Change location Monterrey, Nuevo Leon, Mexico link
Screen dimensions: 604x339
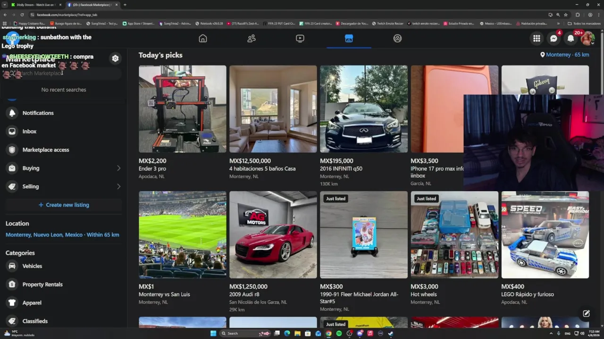(62, 235)
